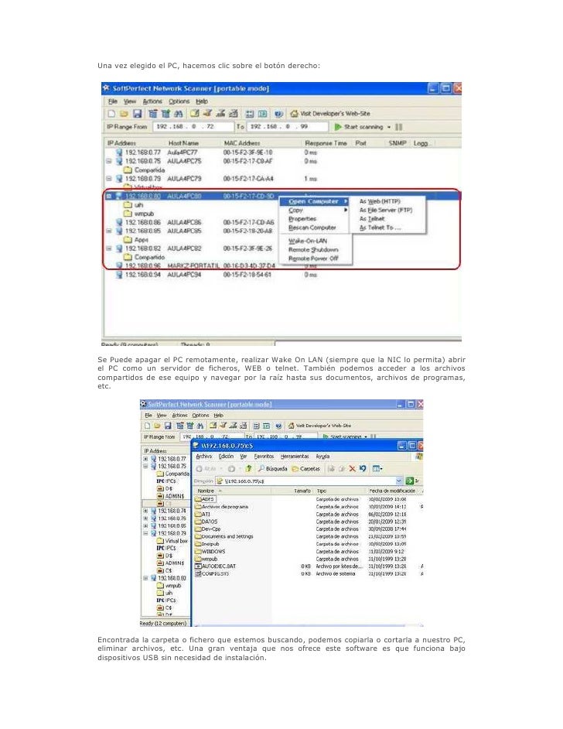Collapse 192.168.0.79 AULA4PC79 node, context-menu scanner
This screenshot has width=563, height=729.
[x=109, y=179]
